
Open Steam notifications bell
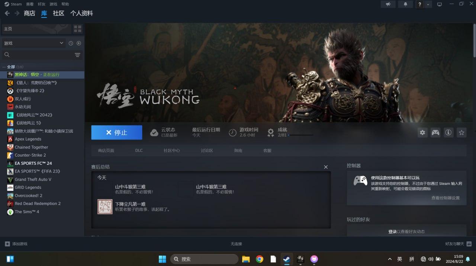(405, 4)
